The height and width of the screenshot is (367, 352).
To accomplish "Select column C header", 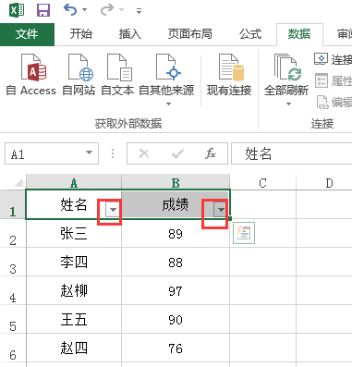I will pyautogui.click(x=262, y=183).
